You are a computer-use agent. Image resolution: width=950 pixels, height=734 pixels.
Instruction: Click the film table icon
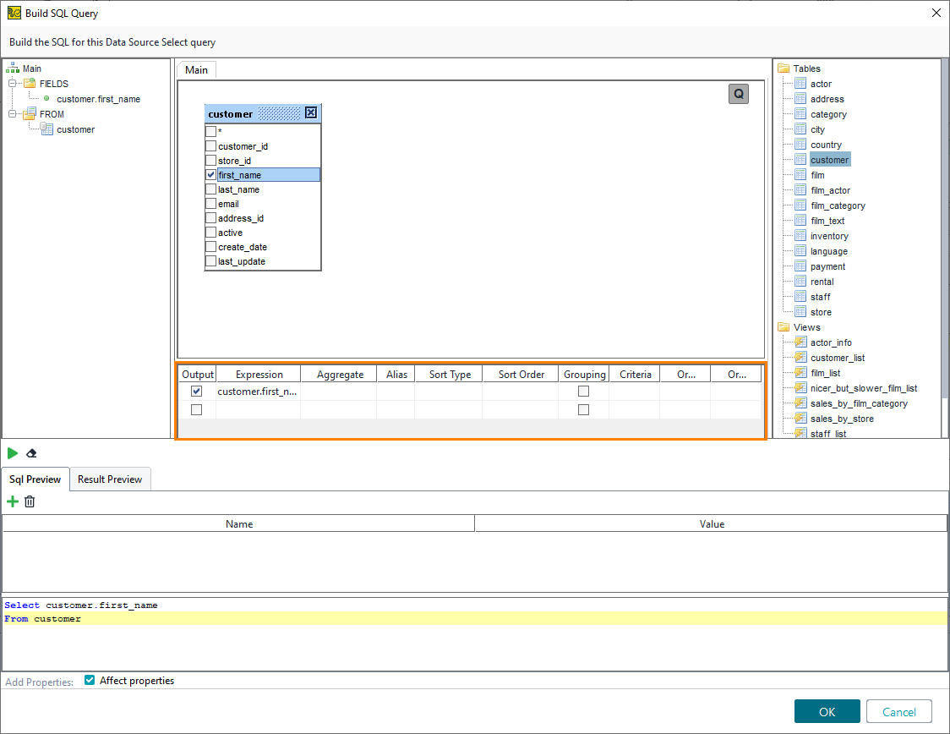[800, 174]
